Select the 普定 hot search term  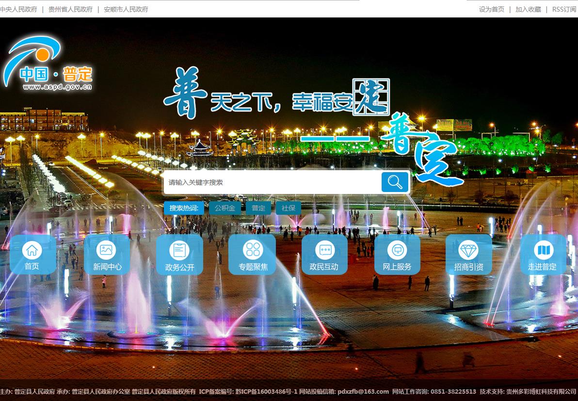[258, 208]
